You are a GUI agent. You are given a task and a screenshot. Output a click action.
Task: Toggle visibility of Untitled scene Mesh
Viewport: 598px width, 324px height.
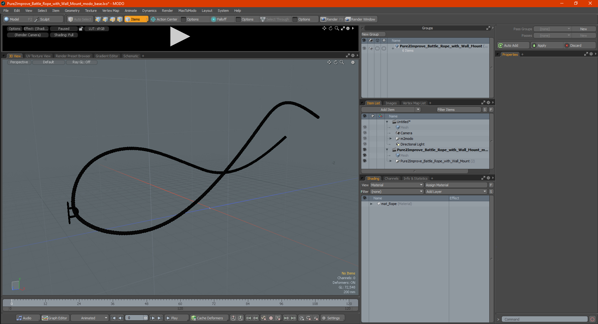pyautogui.click(x=364, y=127)
